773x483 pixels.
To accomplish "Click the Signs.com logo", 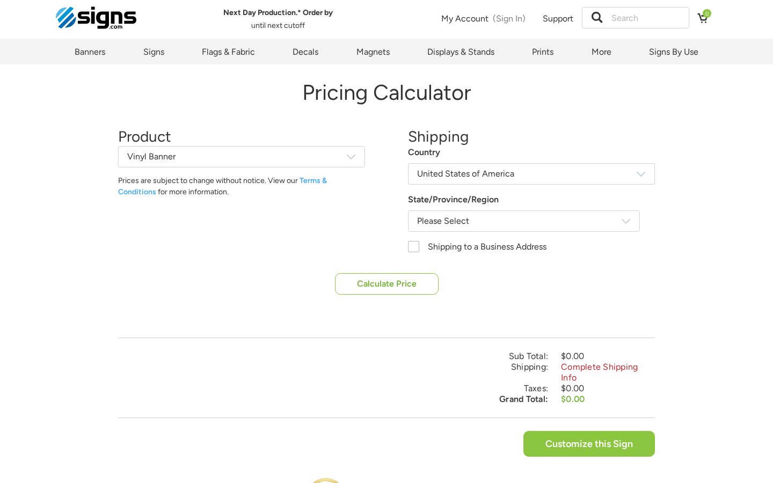I will point(96,18).
